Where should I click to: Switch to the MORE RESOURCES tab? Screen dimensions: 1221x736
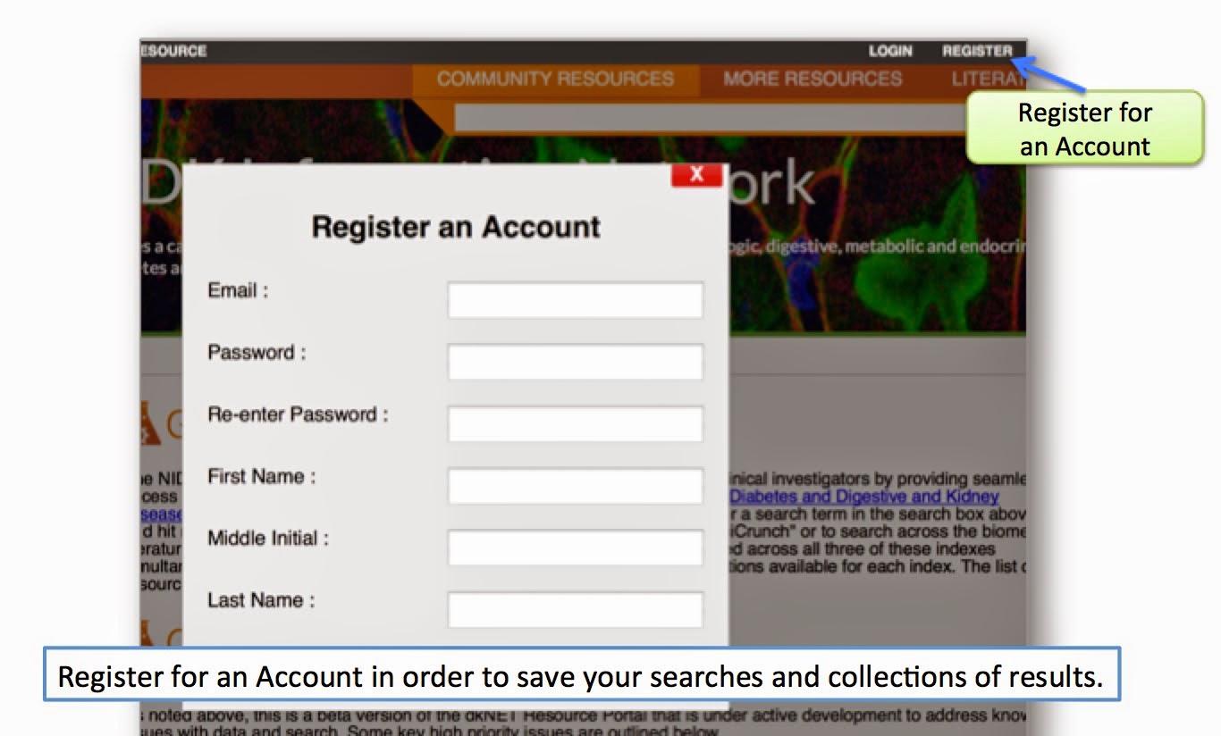coord(813,79)
